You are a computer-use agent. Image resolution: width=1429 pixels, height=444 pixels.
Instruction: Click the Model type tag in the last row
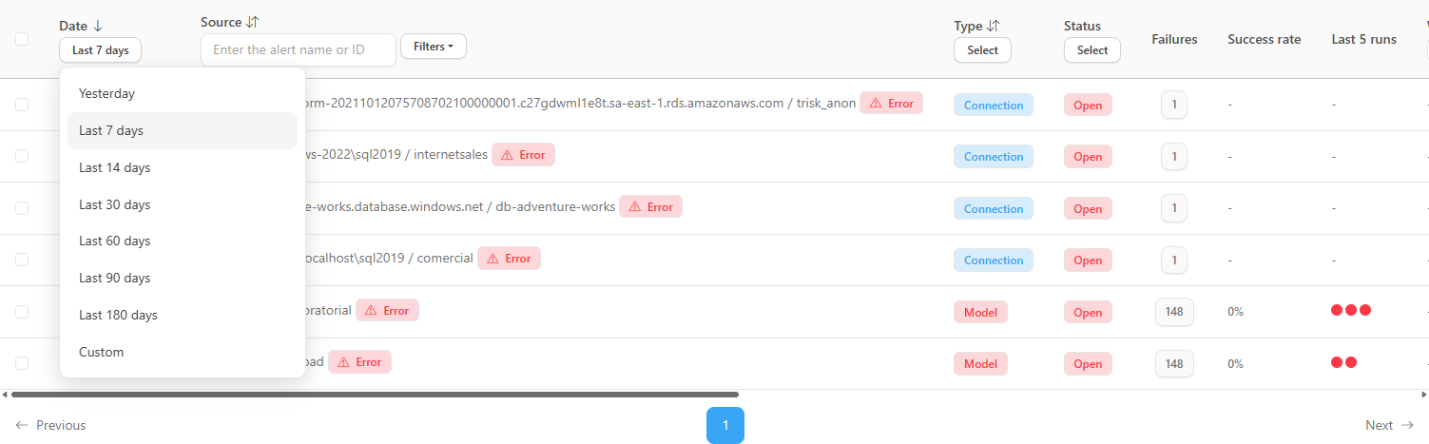click(980, 363)
